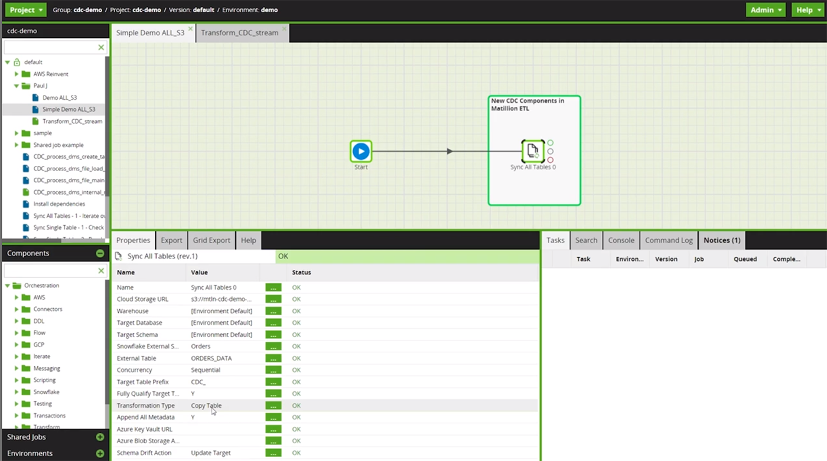Click the red failure output connector
Screen dimensions: 827x461
pos(551,160)
